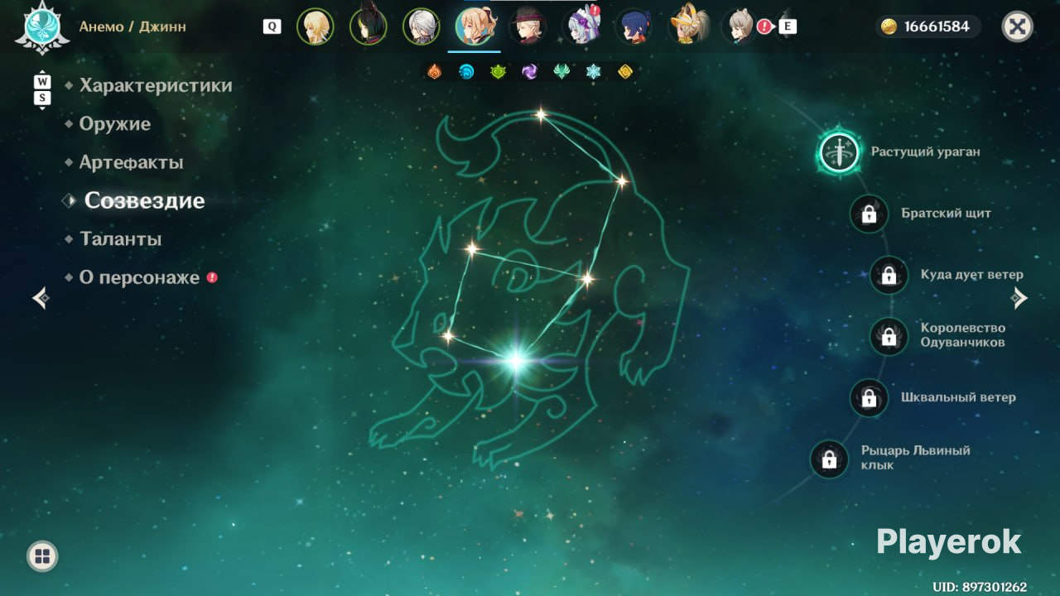The height and width of the screenshot is (596, 1060).
Task: Filter characters by the teal Anemo wing icon
Action: (x=561, y=72)
